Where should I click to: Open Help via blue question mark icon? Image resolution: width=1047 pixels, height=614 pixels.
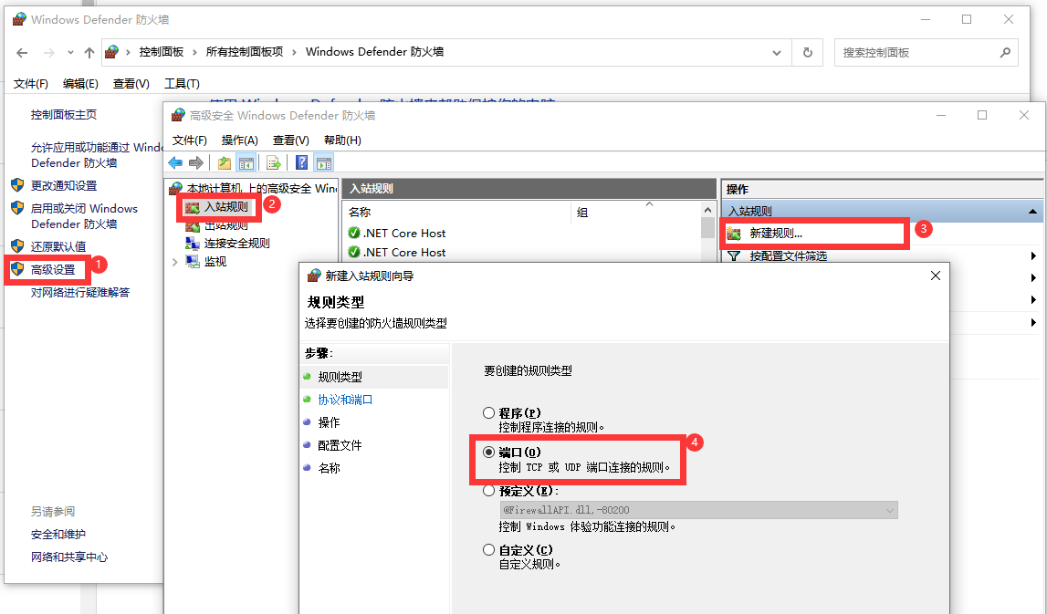coord(301,162)
